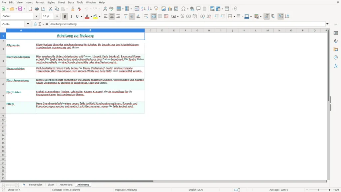Viewport: 341px width, 192px height.
Task: Click the Save document icon
Action: (20, 9)
